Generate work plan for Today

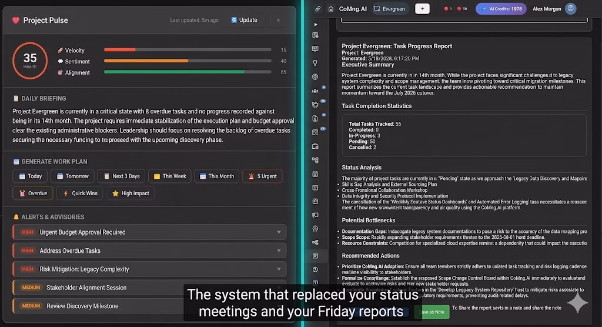click(30, 176)
